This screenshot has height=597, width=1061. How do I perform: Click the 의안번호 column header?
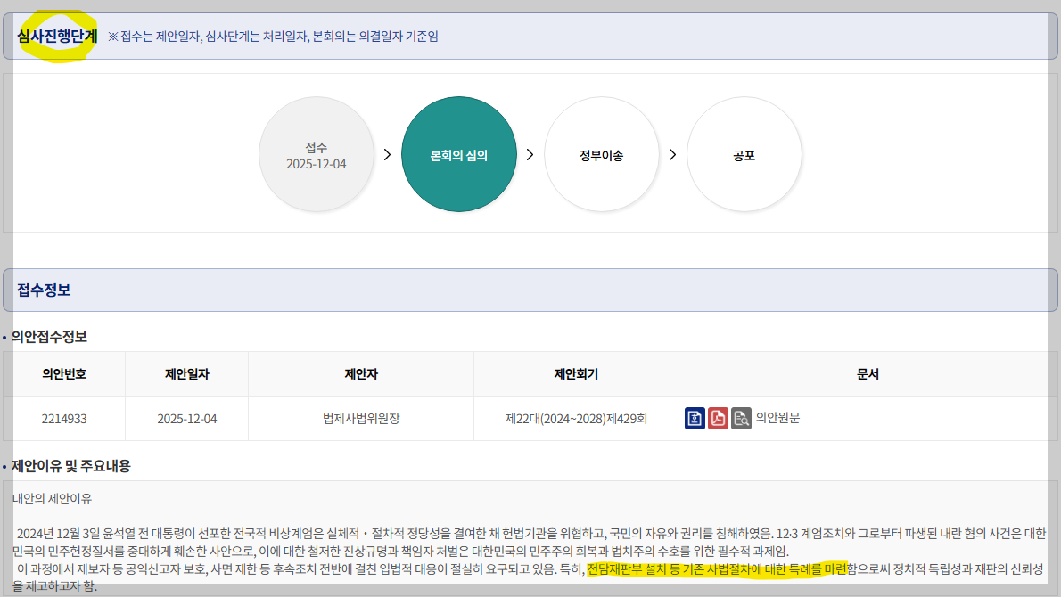coord(64,374)
